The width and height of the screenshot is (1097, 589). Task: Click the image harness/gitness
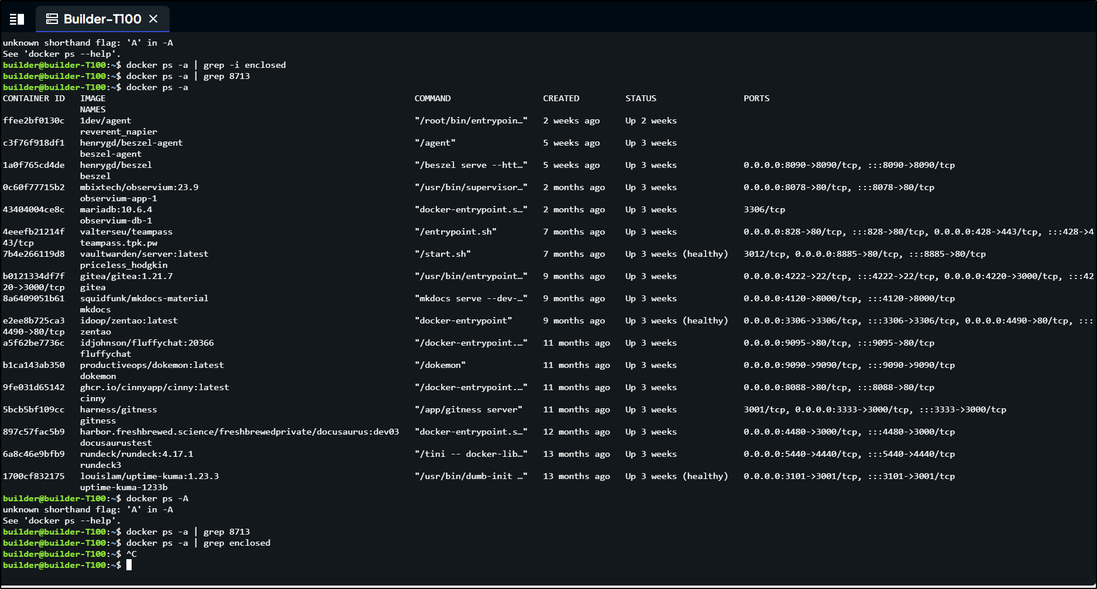[x=119, y=409]
